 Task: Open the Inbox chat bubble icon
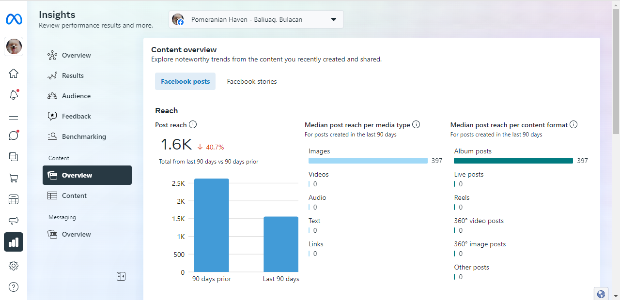tap(14, 135)
